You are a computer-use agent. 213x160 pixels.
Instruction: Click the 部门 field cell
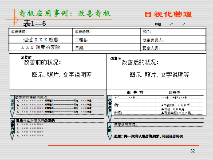point(173,32)
